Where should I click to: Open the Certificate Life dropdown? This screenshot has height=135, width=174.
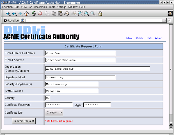point(54,113)
